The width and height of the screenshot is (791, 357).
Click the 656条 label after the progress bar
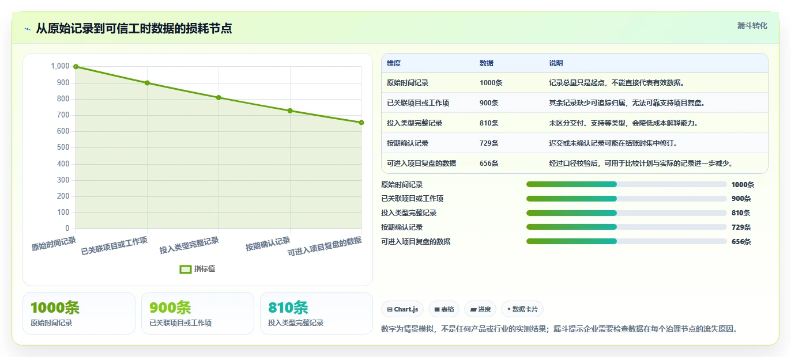pos(741,242)
